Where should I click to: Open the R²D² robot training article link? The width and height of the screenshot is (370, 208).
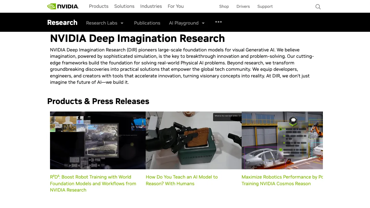coord(93,183)
